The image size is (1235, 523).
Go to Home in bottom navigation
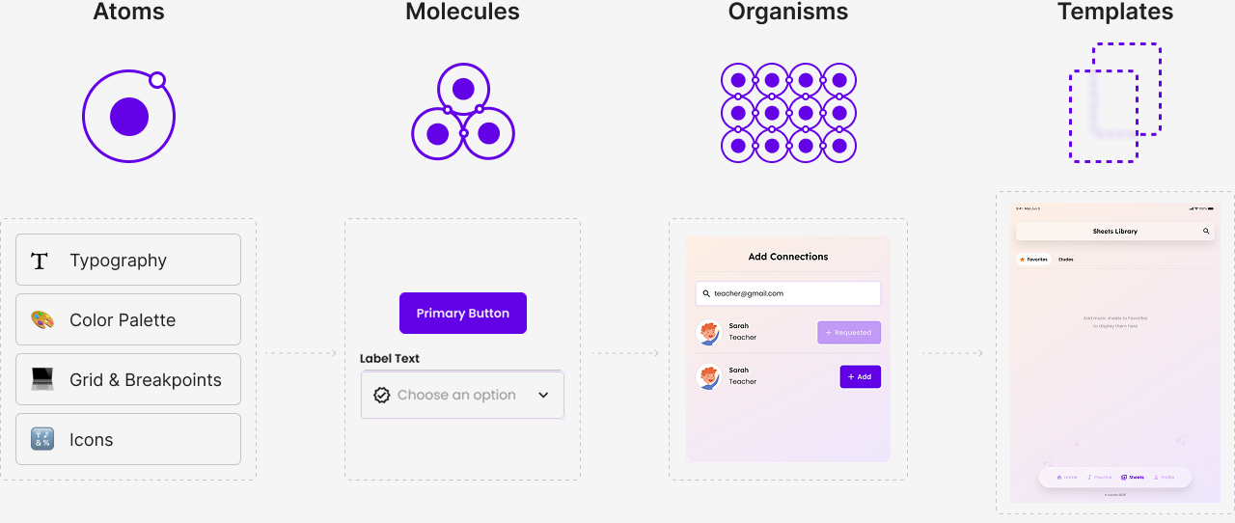pyautogui.click(x=1067, y=477)
